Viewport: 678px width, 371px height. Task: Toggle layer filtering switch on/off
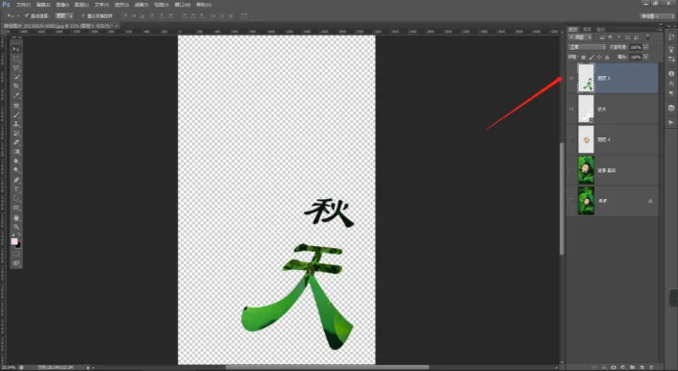[x=648, y=37]
